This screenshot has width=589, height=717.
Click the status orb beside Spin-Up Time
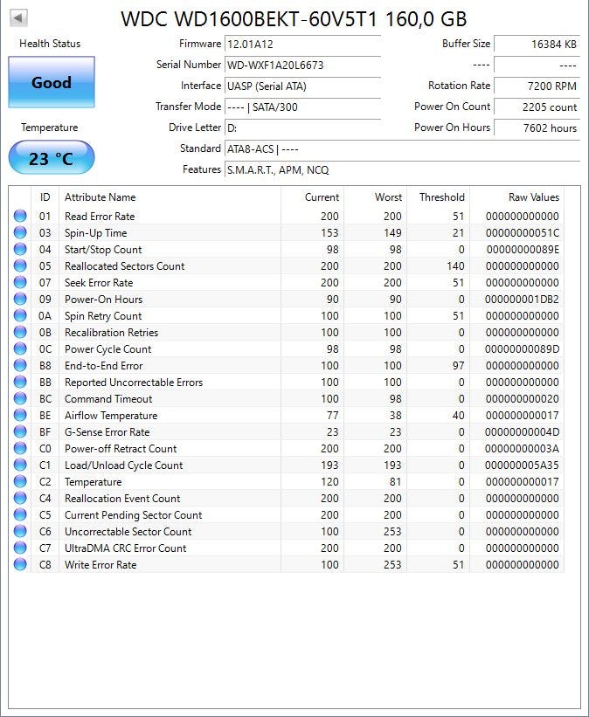pos(20,233)
